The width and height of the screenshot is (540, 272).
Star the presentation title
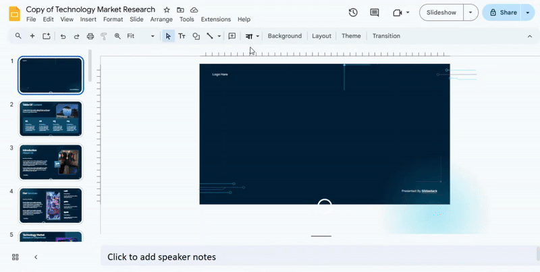[x=167, y=10]
